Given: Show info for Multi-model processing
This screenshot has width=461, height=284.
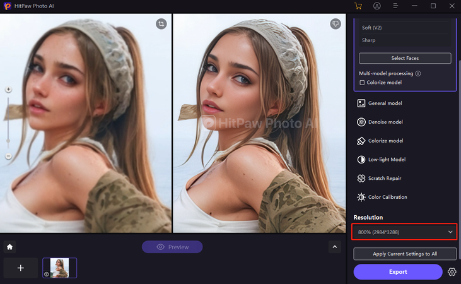Looking at the screenshot, I should [417, 73].
